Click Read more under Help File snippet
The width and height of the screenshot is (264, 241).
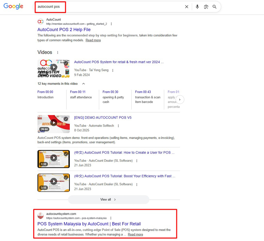point(93,40)
